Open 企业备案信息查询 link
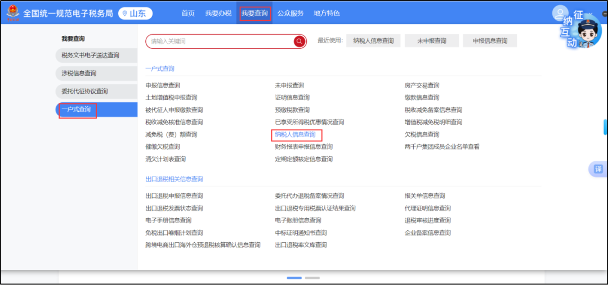The width and height of the screenshot is (608, 285). (428, 233)
